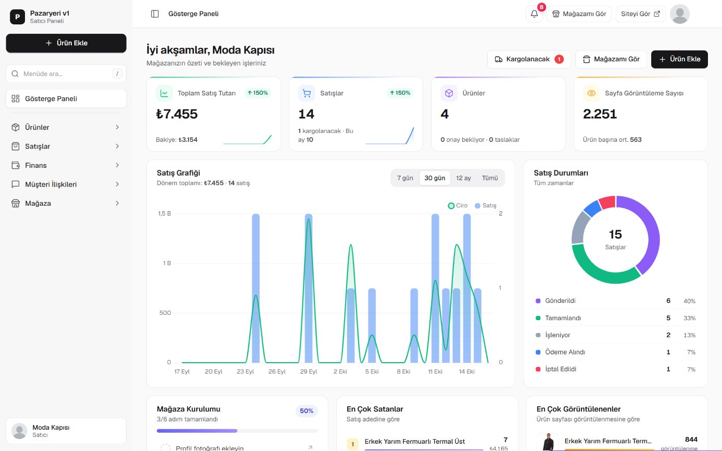Click the Satışlar sidebar bag icon
This screenshot has height=451, width=722.
[16, 147]
